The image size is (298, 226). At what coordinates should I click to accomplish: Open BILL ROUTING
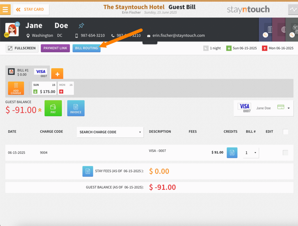[86, 48]
